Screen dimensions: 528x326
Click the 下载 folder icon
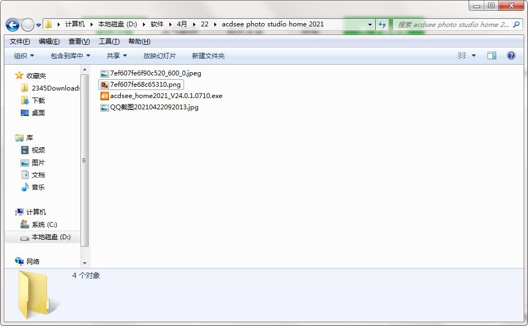click(25, 100)
